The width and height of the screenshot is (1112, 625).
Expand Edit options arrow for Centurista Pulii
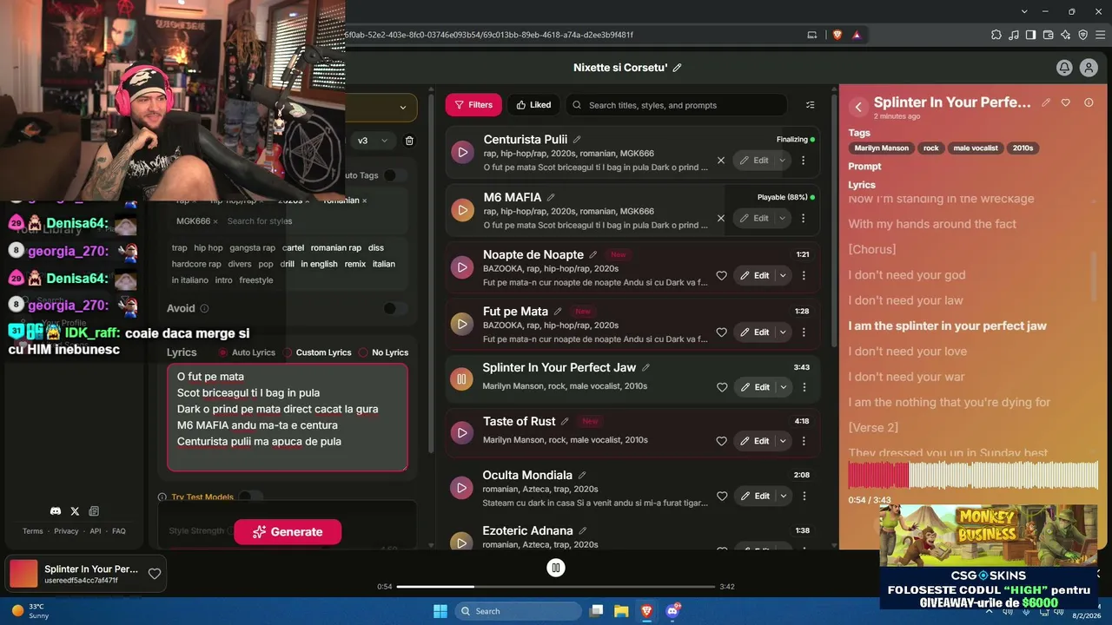click(783, 161)
